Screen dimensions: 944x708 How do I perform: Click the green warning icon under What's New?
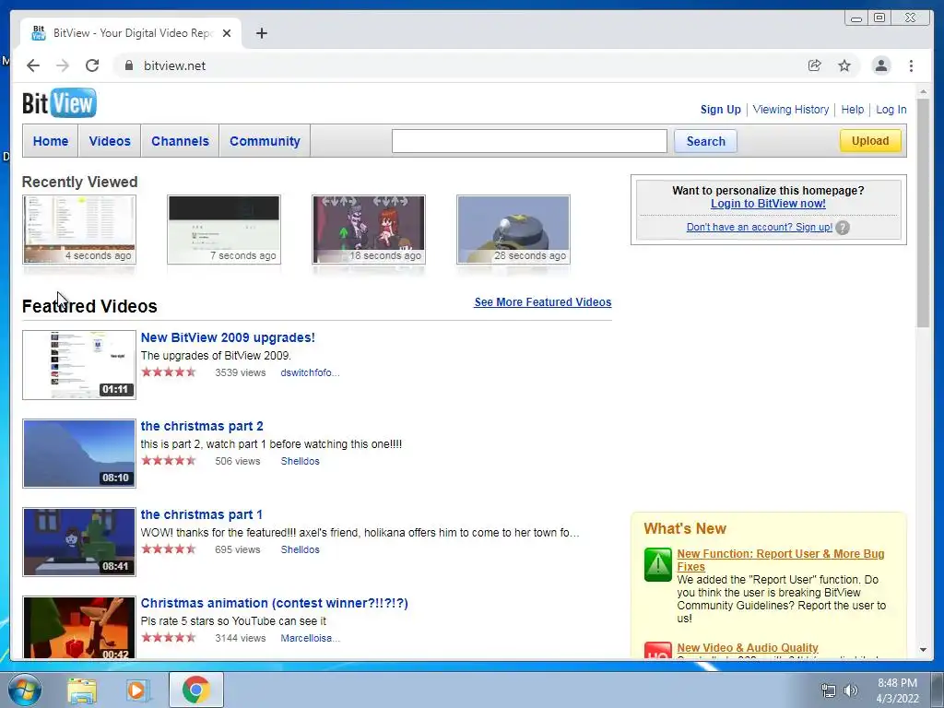click(x=658, y=565)
